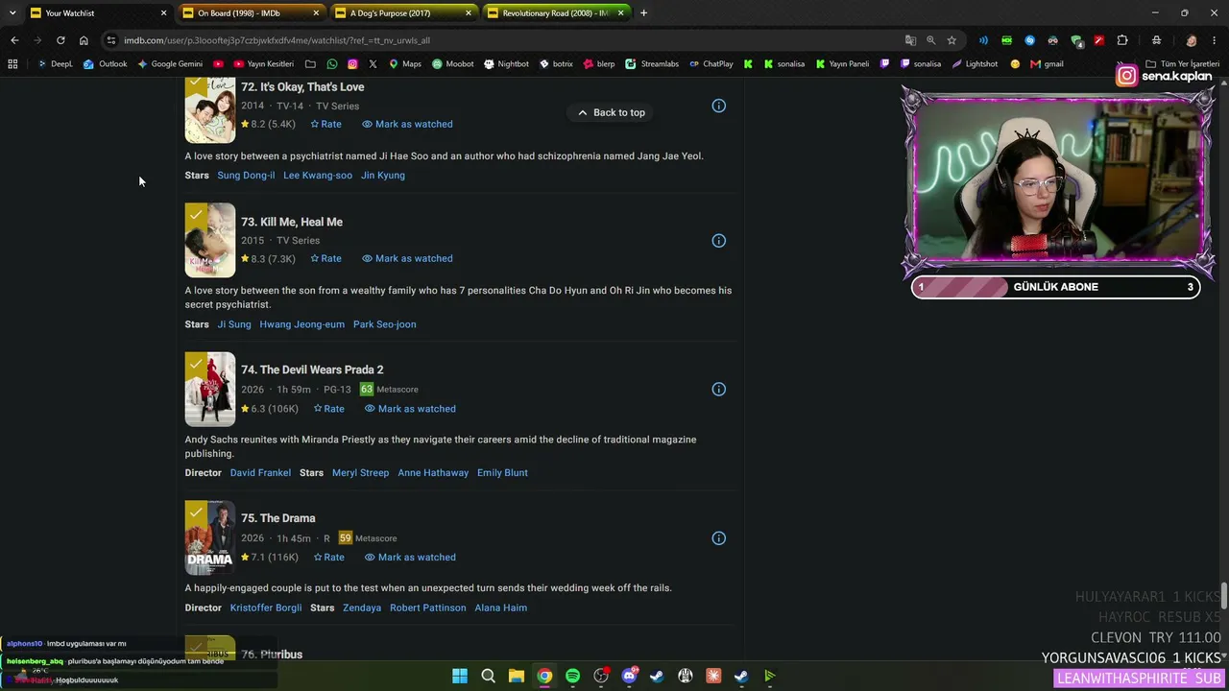The width and height of the screenshot is (1229, 691).
Task: Toggle watchlist ribbon on It's Okay, That's Love poster
Action: point(196,84)
